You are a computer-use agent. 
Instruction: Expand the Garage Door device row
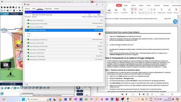pyautogui.click(x=64, y=56)
